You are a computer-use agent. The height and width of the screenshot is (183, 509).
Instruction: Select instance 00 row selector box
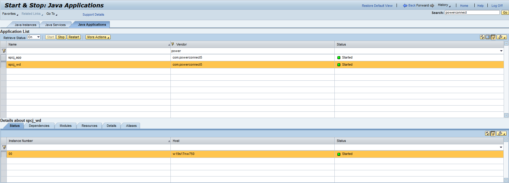(3, 154)
